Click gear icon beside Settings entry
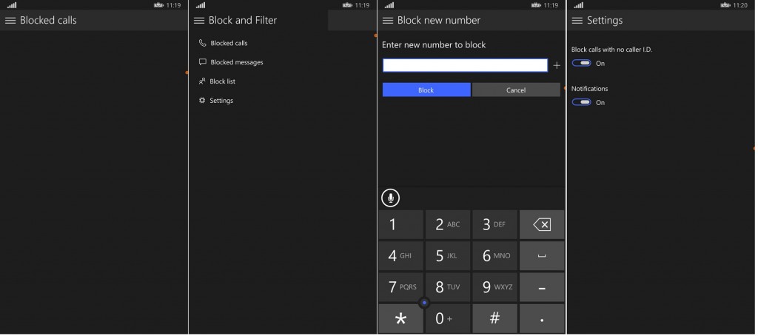The height and width of the screenshot is (336, 758). coord(202,101)
